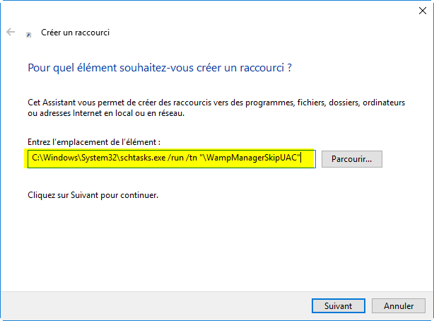Click the blue heading about creating a shortcut
This screenshot has width=434, height=321.
coord(160,68)
